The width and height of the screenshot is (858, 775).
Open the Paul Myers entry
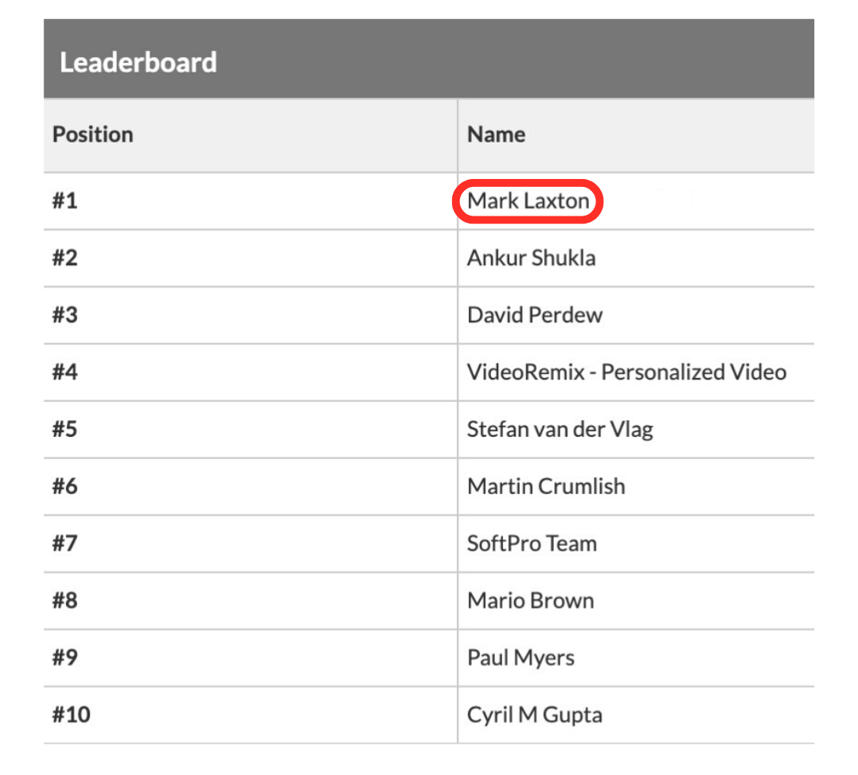click(x=521, y=658)
